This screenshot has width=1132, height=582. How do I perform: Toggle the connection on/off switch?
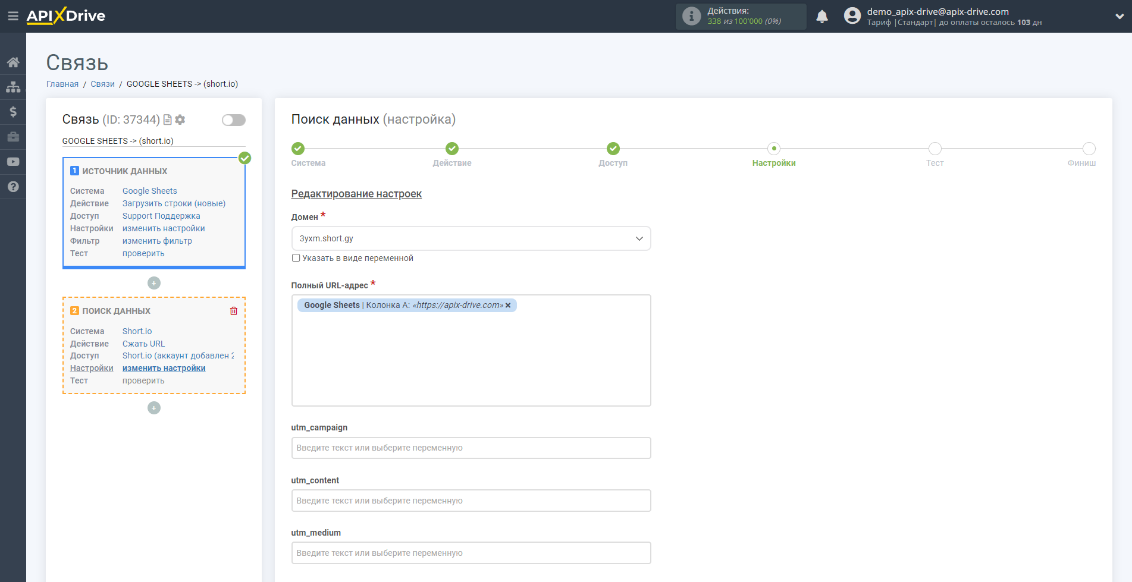(x=234, y=120)
